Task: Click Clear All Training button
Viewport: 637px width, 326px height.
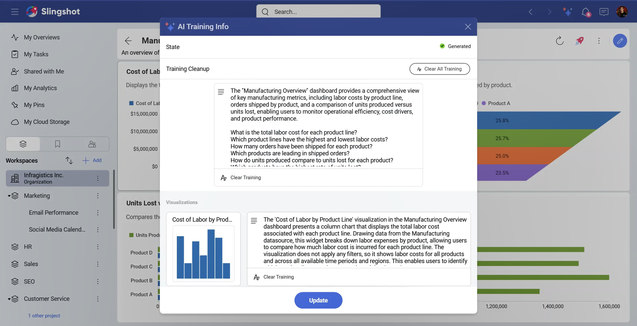Action: (440, 69)
